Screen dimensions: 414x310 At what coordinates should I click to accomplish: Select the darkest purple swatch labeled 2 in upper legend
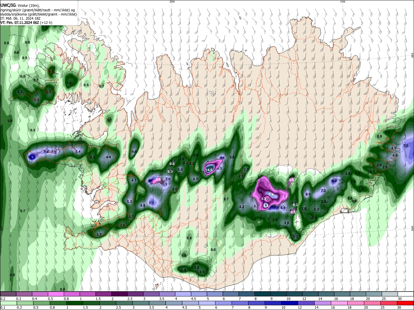tap(119, 294)
